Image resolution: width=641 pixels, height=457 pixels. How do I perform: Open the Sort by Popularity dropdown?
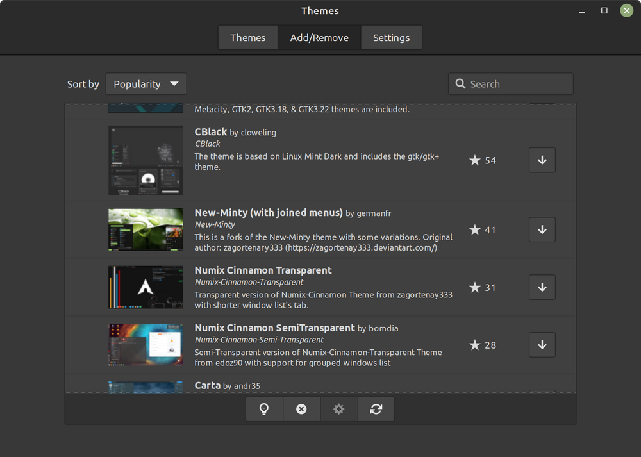(146, 83)
